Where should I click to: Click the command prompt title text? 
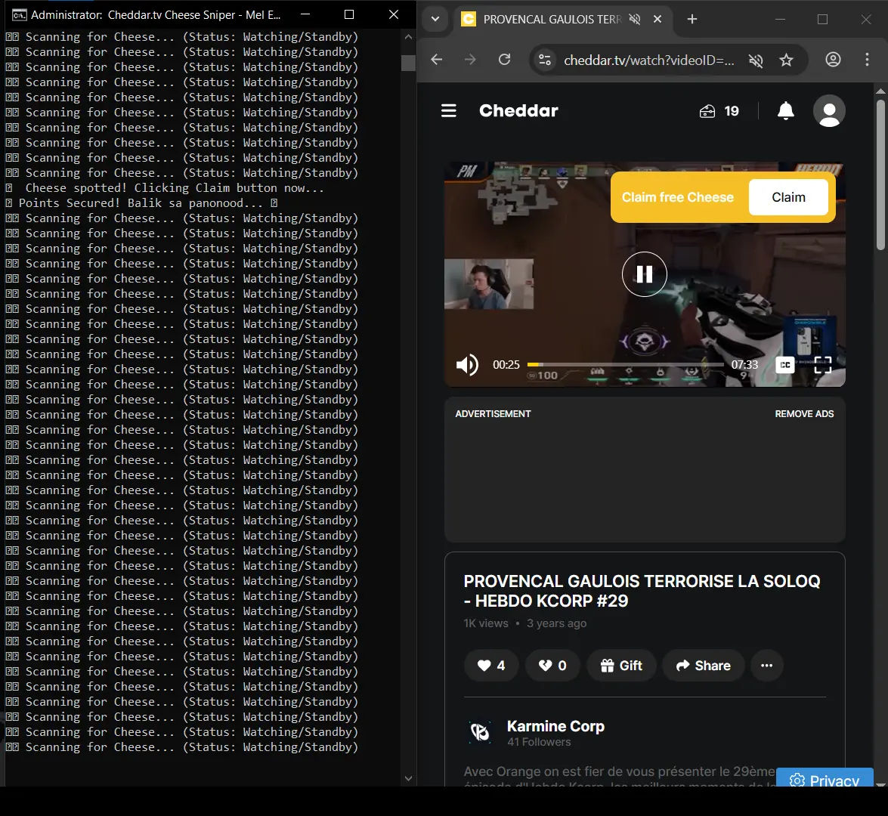pyautogui.click(x=156, y=14)
